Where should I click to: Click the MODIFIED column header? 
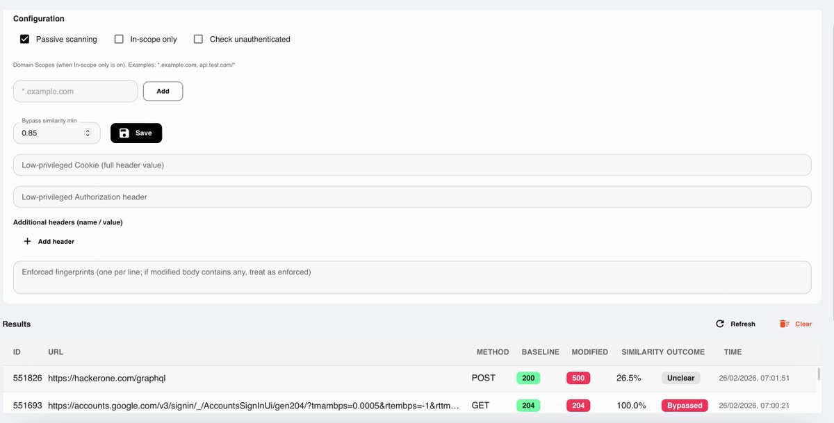589,352
